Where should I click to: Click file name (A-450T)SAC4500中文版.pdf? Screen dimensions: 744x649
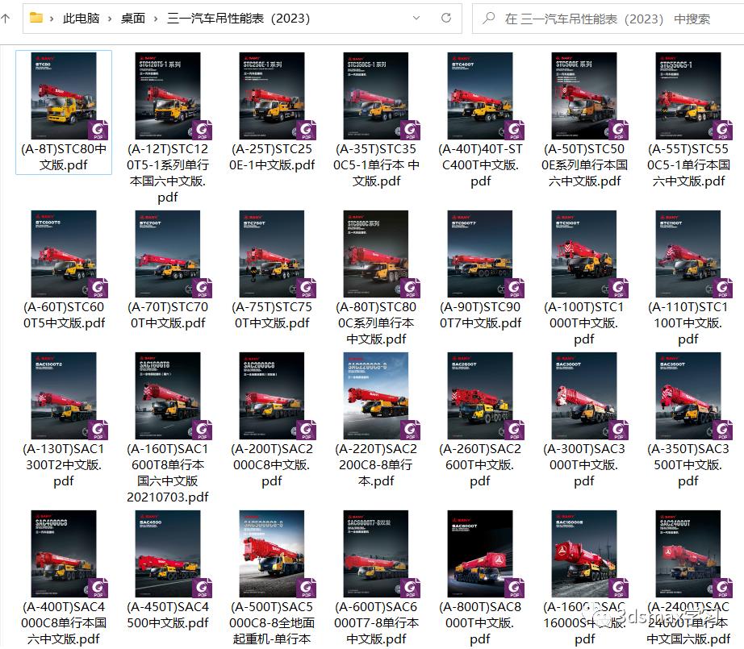tap(168, 615)
